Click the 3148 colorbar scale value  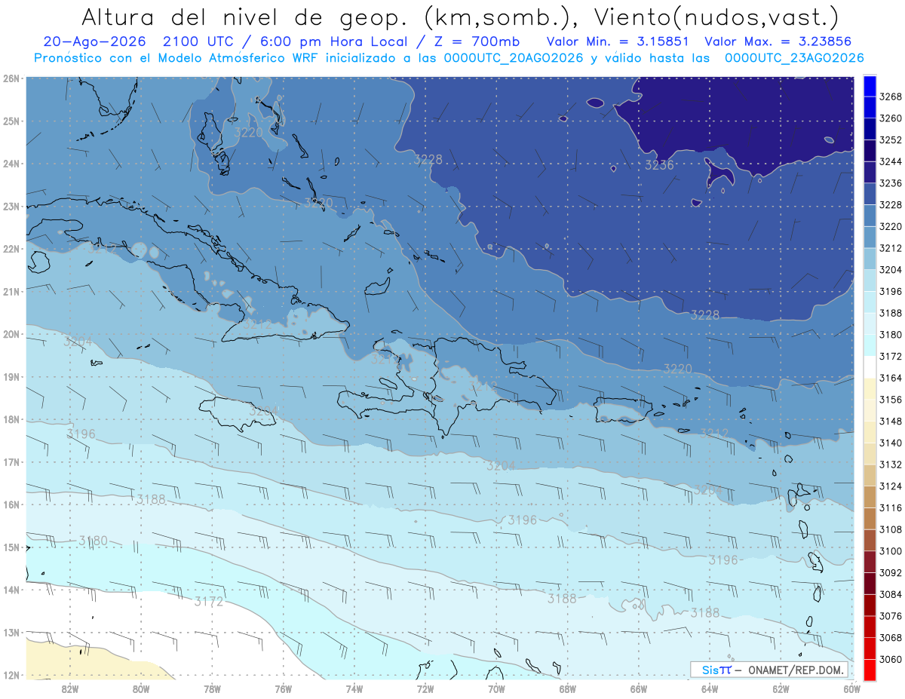coord(891,421)
